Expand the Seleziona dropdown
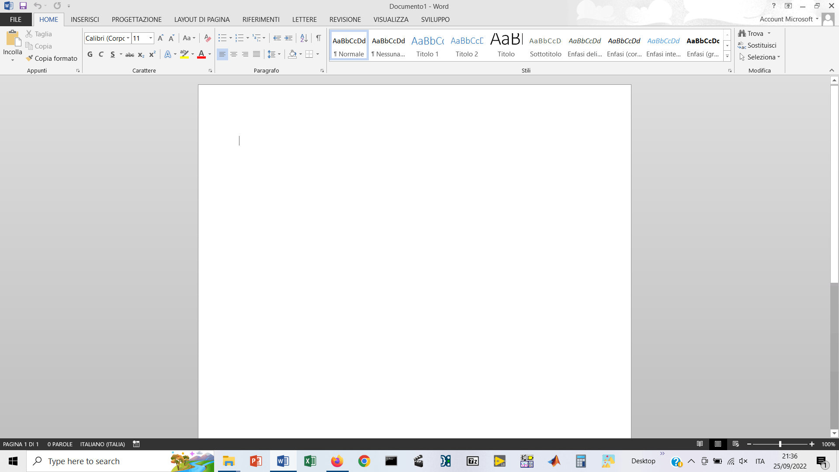 pos(779,57)
